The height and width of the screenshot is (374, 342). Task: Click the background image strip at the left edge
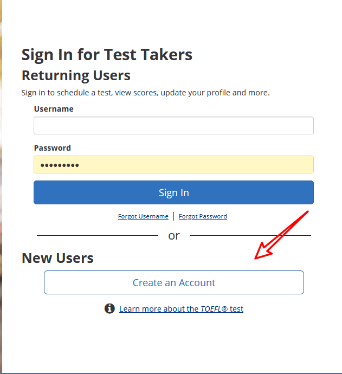tap(1, 186)
